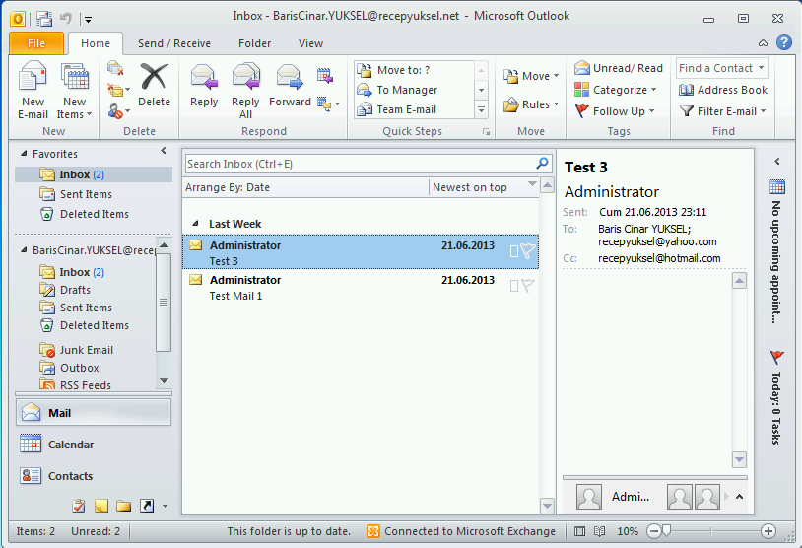802x548 pixels.
Task: Toggle category box on Test Mail 1
Action: point(514,286)
